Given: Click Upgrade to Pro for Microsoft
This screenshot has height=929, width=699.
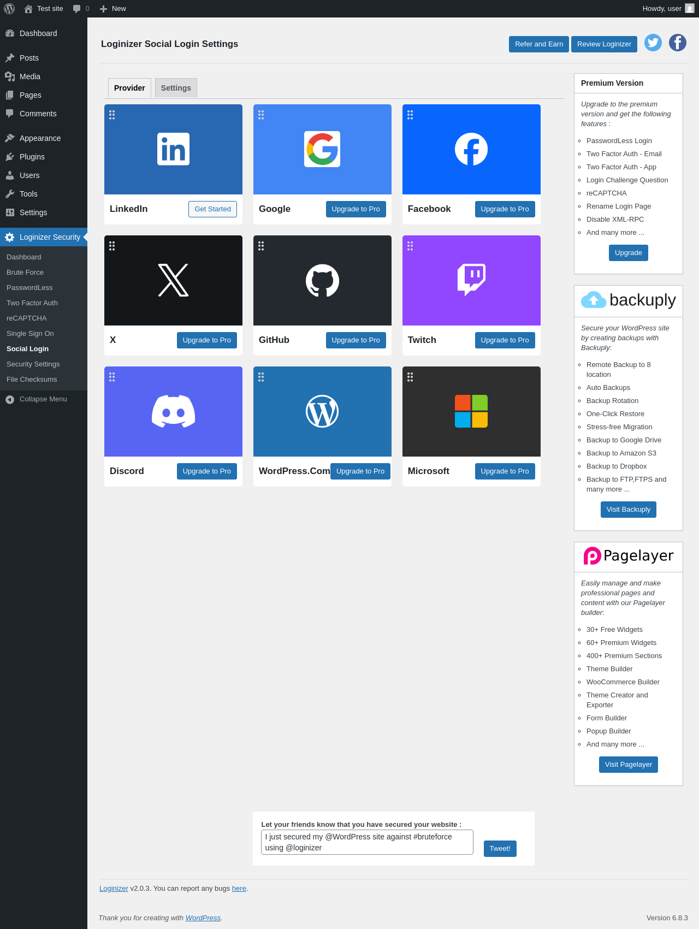Looking at the screenshot, I should (x=505, y=471).
